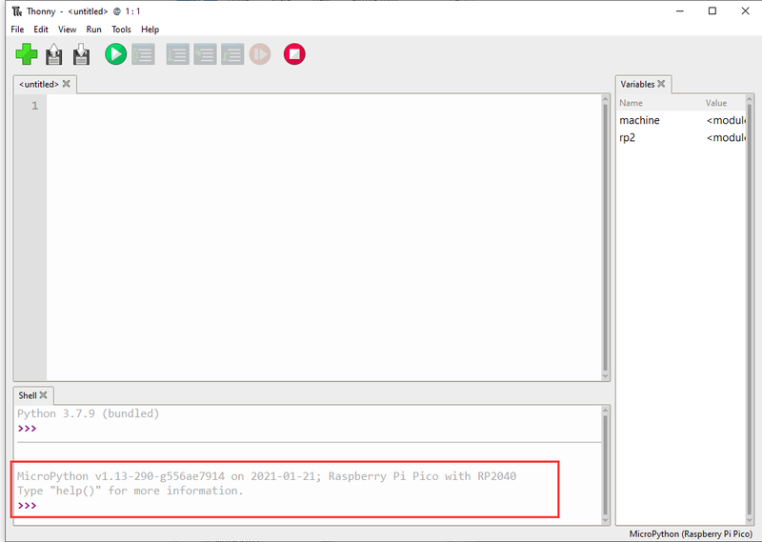Open the Tools menu
762x542 pixels.
[x=121, y=30]
